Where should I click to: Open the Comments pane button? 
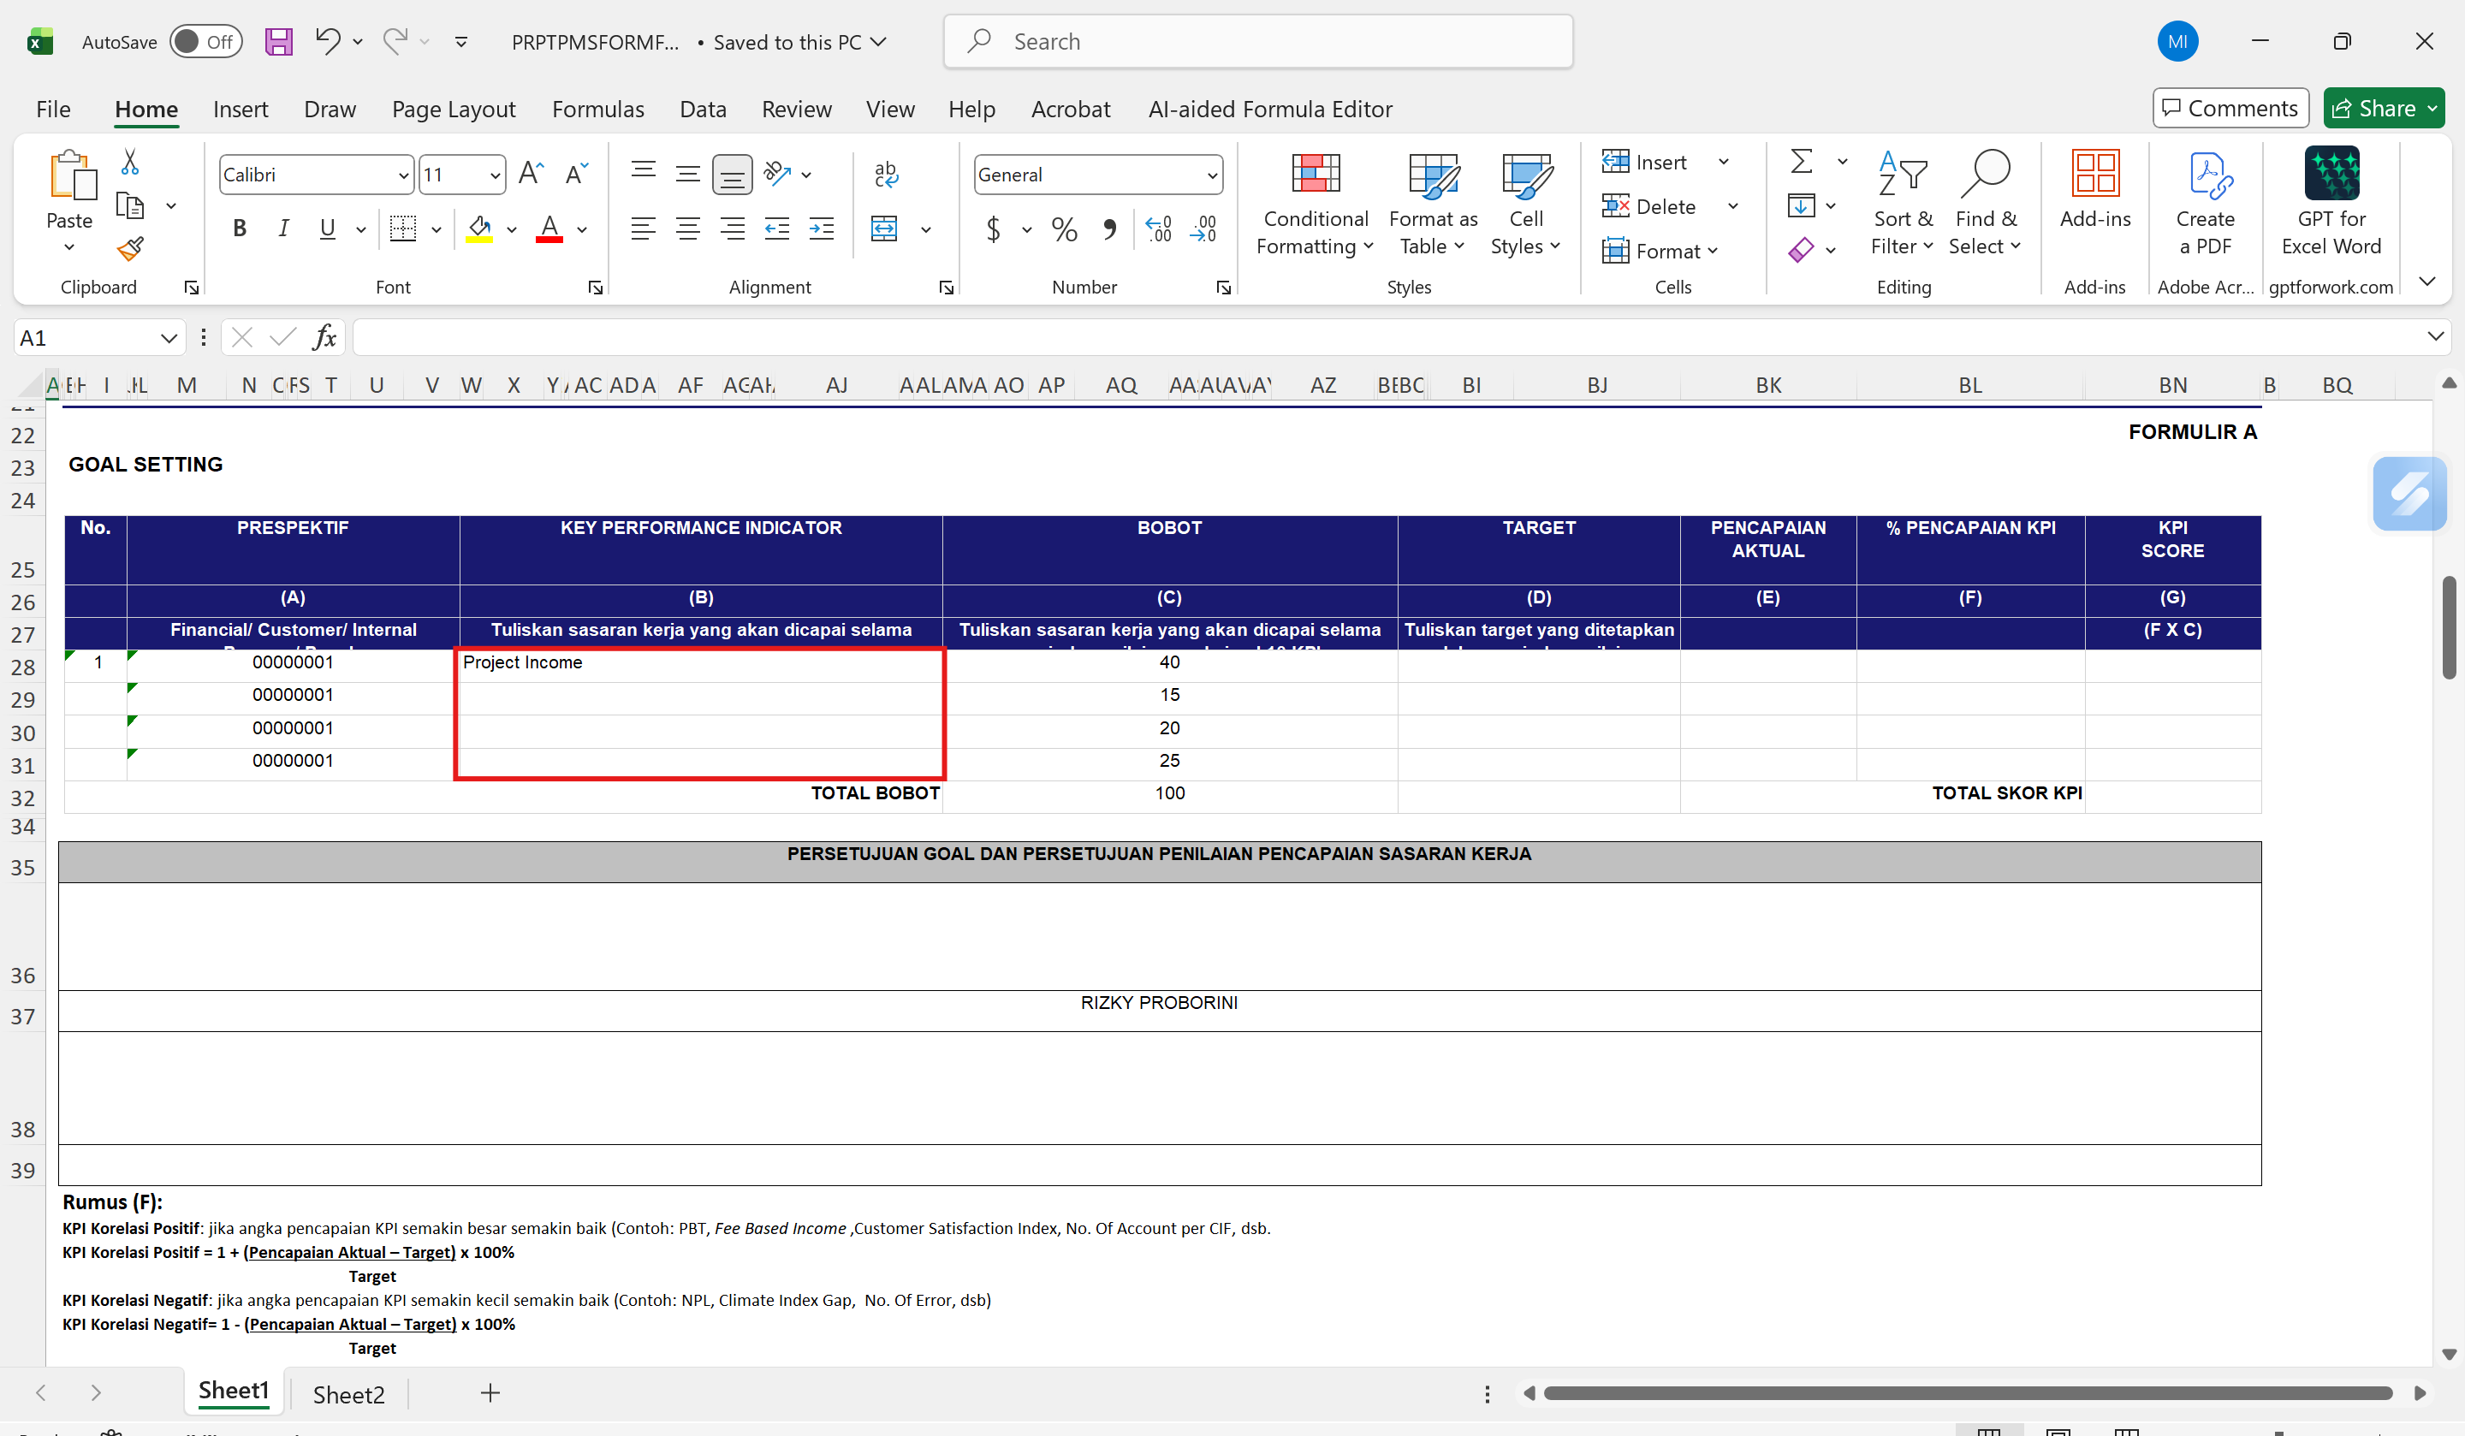(2230, 109)
